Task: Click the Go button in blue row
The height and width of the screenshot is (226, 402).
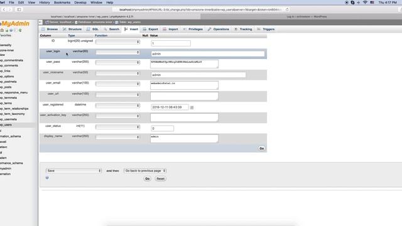Action: pos(261,148)
